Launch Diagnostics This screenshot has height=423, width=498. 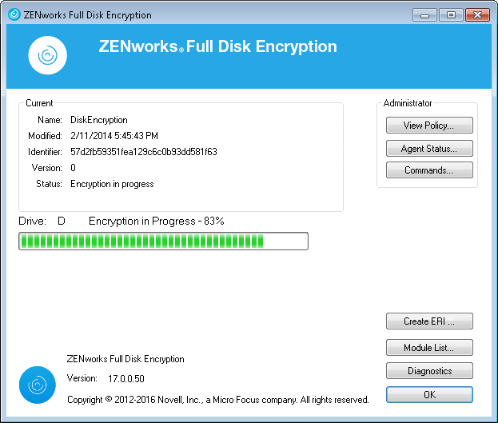pos(429,371)
